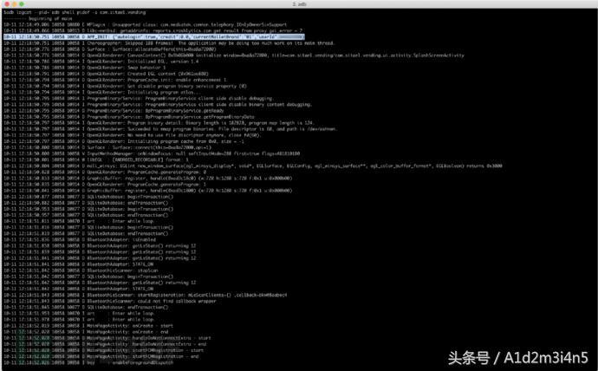Click the "Swap behavior 1" log line
Screen dimensions: 598x371
click(85, 68)
